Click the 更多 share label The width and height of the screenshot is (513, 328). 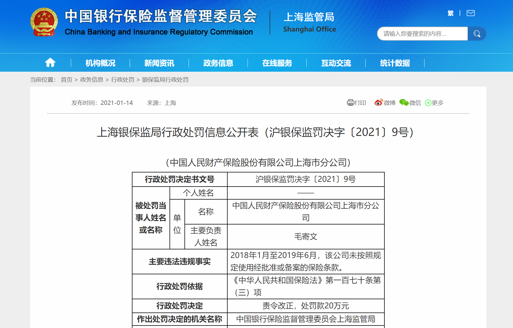point(438,103)
